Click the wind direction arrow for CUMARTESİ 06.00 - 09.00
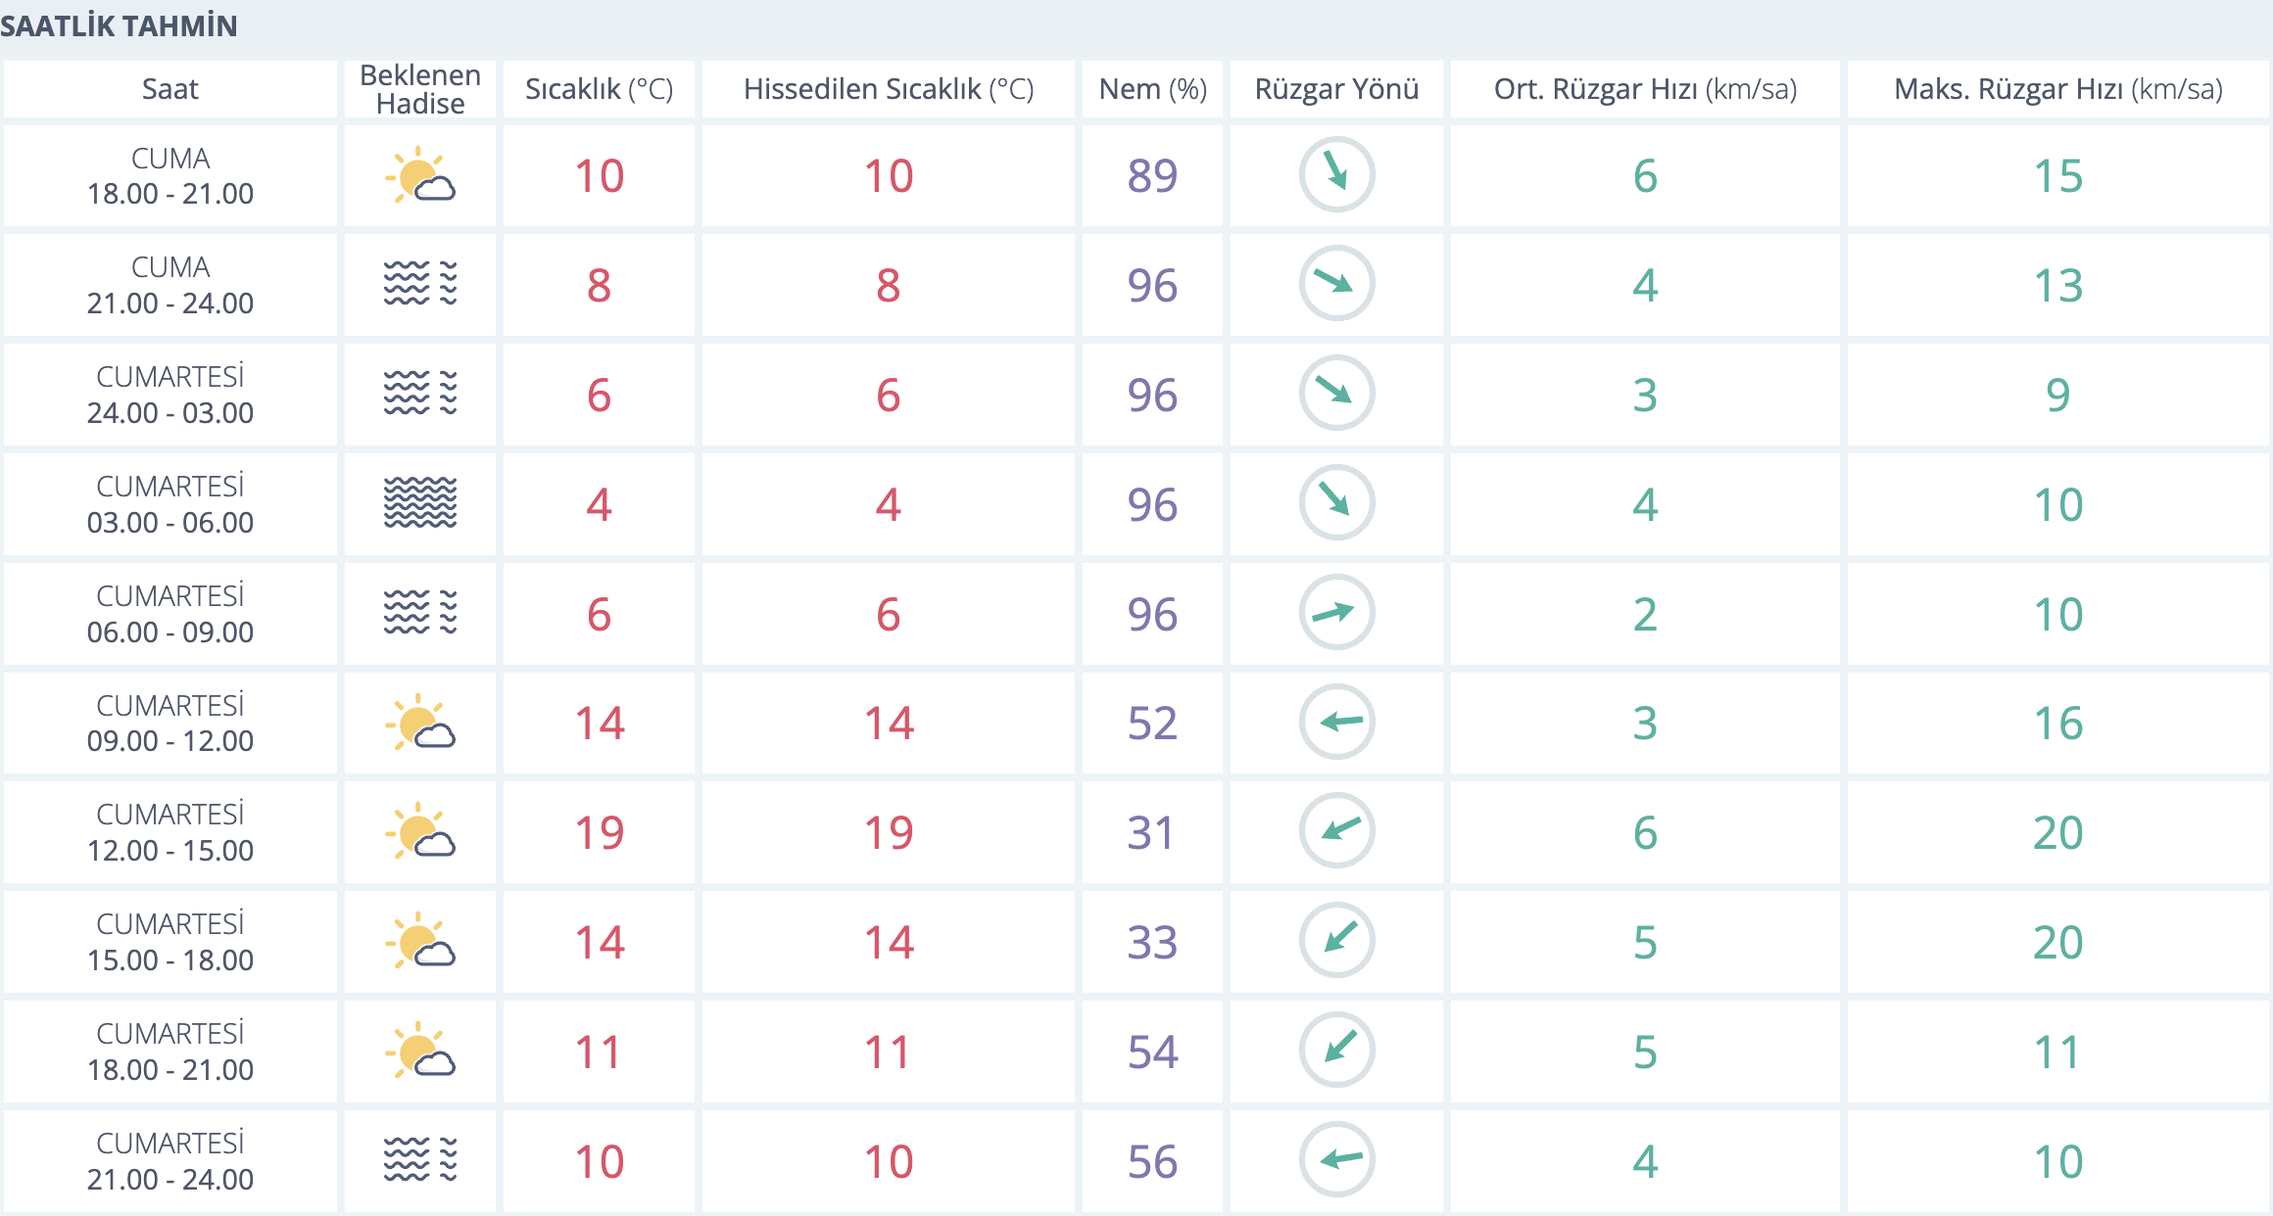2273x1216 pixels. tap(1337, 613)
